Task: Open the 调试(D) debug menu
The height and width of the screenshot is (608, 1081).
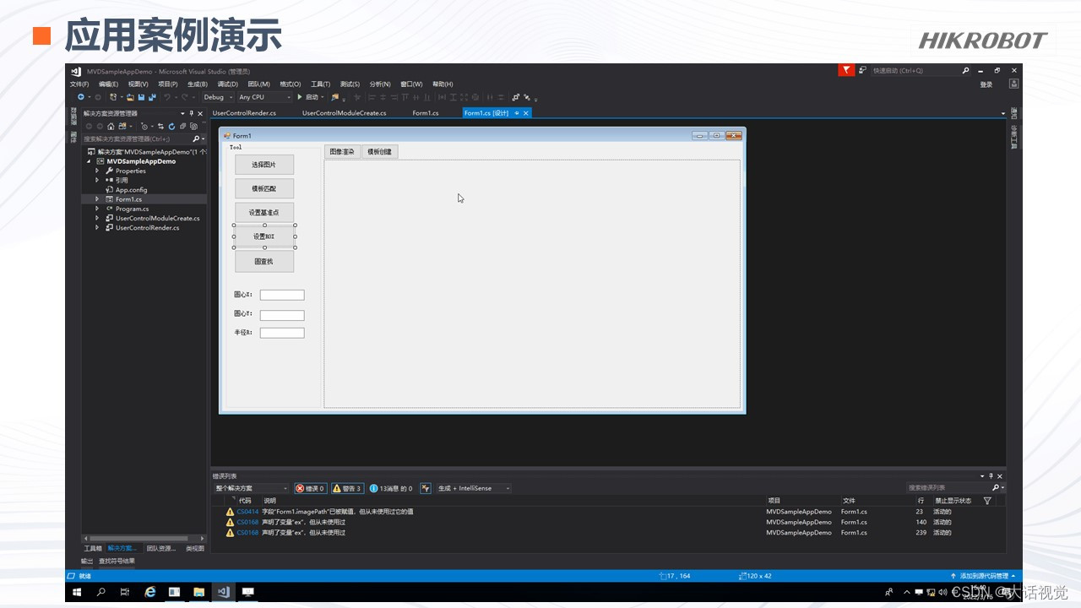Action: click(x=228, y=84)
